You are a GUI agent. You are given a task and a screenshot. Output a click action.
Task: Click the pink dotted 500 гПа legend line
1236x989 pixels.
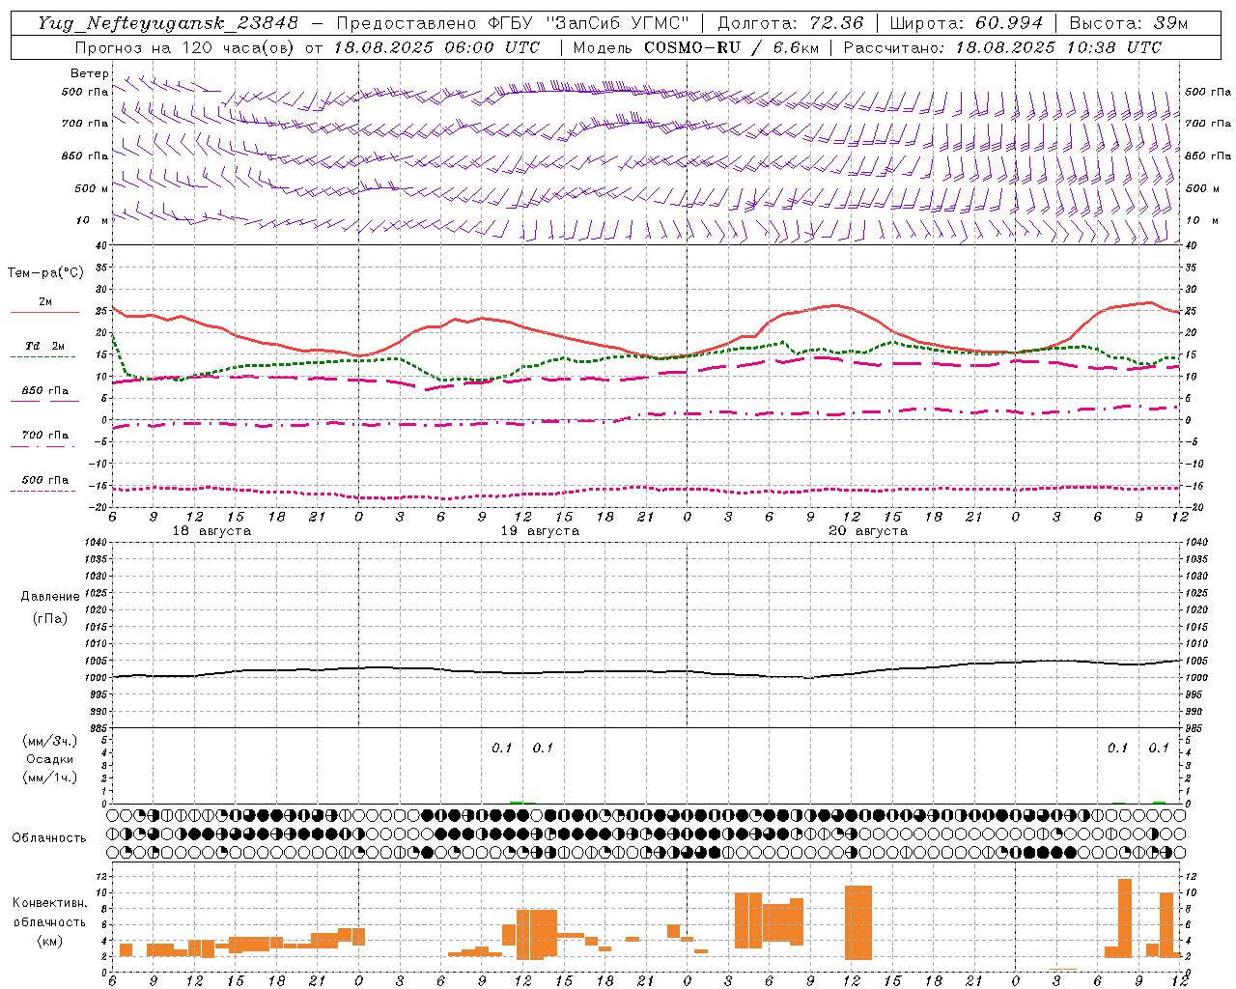(x=42, y=491)
